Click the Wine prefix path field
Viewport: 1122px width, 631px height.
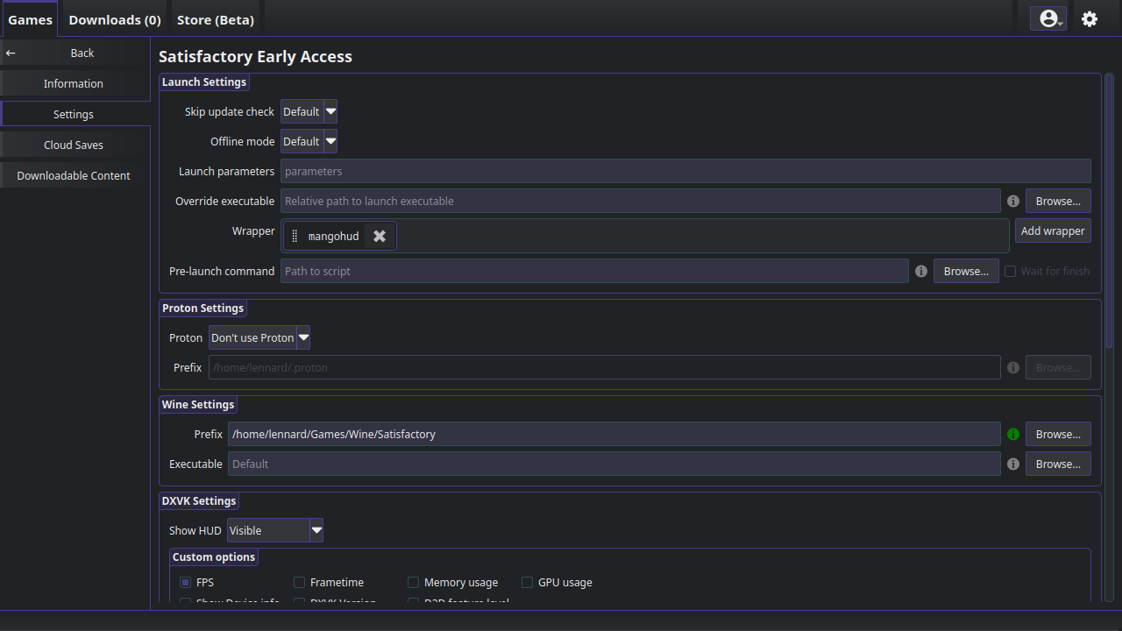click(614, 434)
